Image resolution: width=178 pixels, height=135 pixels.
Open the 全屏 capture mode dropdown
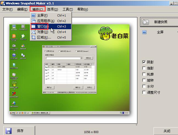(x=160, y=32)
